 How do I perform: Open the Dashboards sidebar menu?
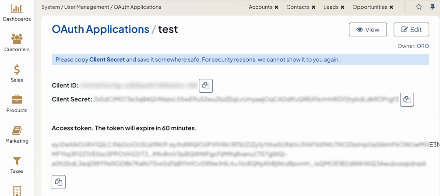pyautogui.click(x=17, y=13)
